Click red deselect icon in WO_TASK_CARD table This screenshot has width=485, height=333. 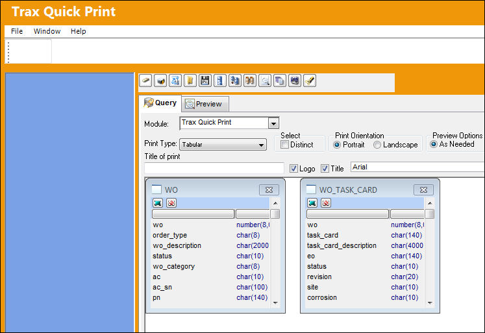[326, 203]
